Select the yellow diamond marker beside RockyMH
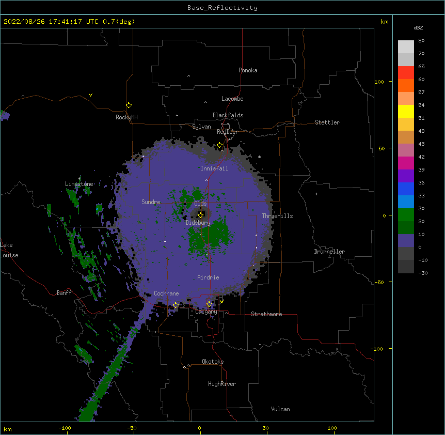445x435 pixels. tap(129, 105)
